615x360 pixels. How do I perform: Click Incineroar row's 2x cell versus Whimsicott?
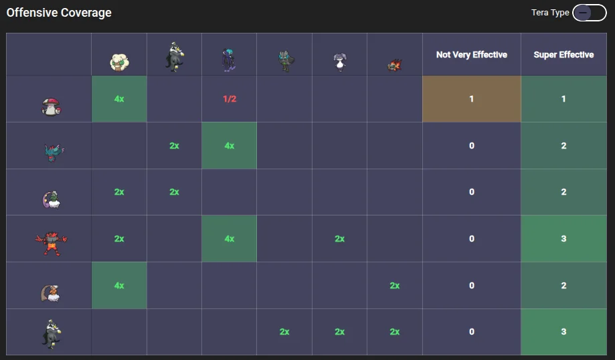coord(119,238)
